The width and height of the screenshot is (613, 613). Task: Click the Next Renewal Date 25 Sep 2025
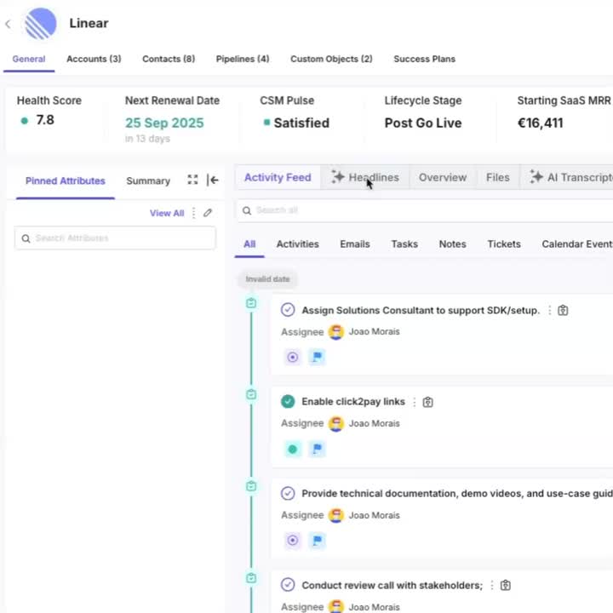(x=164, y=123)
